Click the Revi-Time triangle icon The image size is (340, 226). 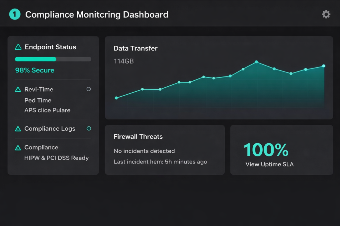[x=18, y=90]
